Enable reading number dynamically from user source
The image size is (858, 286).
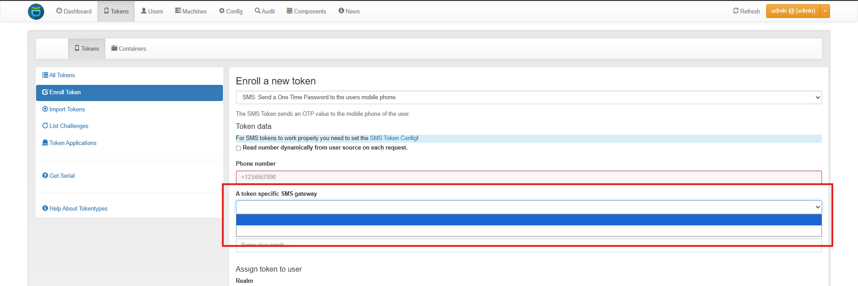[239, 148]
